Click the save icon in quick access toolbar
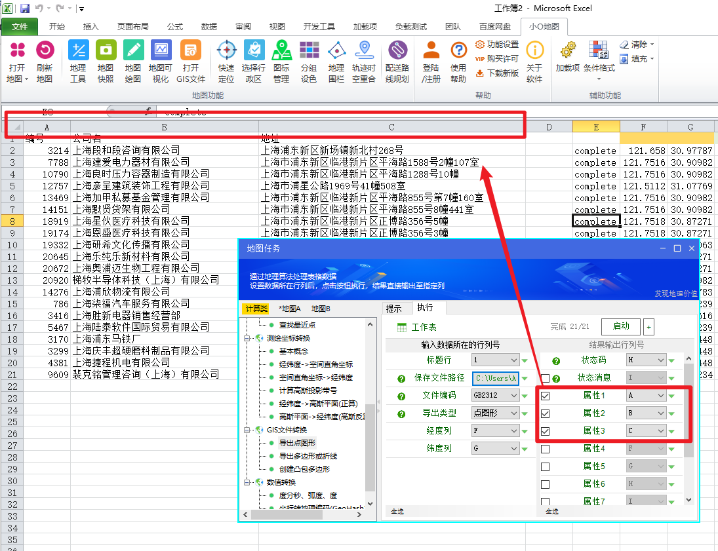 [x=25, y=9]
